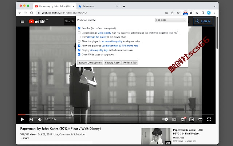Click the 0:02 / 6:24 time display
The width and height of the screenshot is (233, 146).
51,119
